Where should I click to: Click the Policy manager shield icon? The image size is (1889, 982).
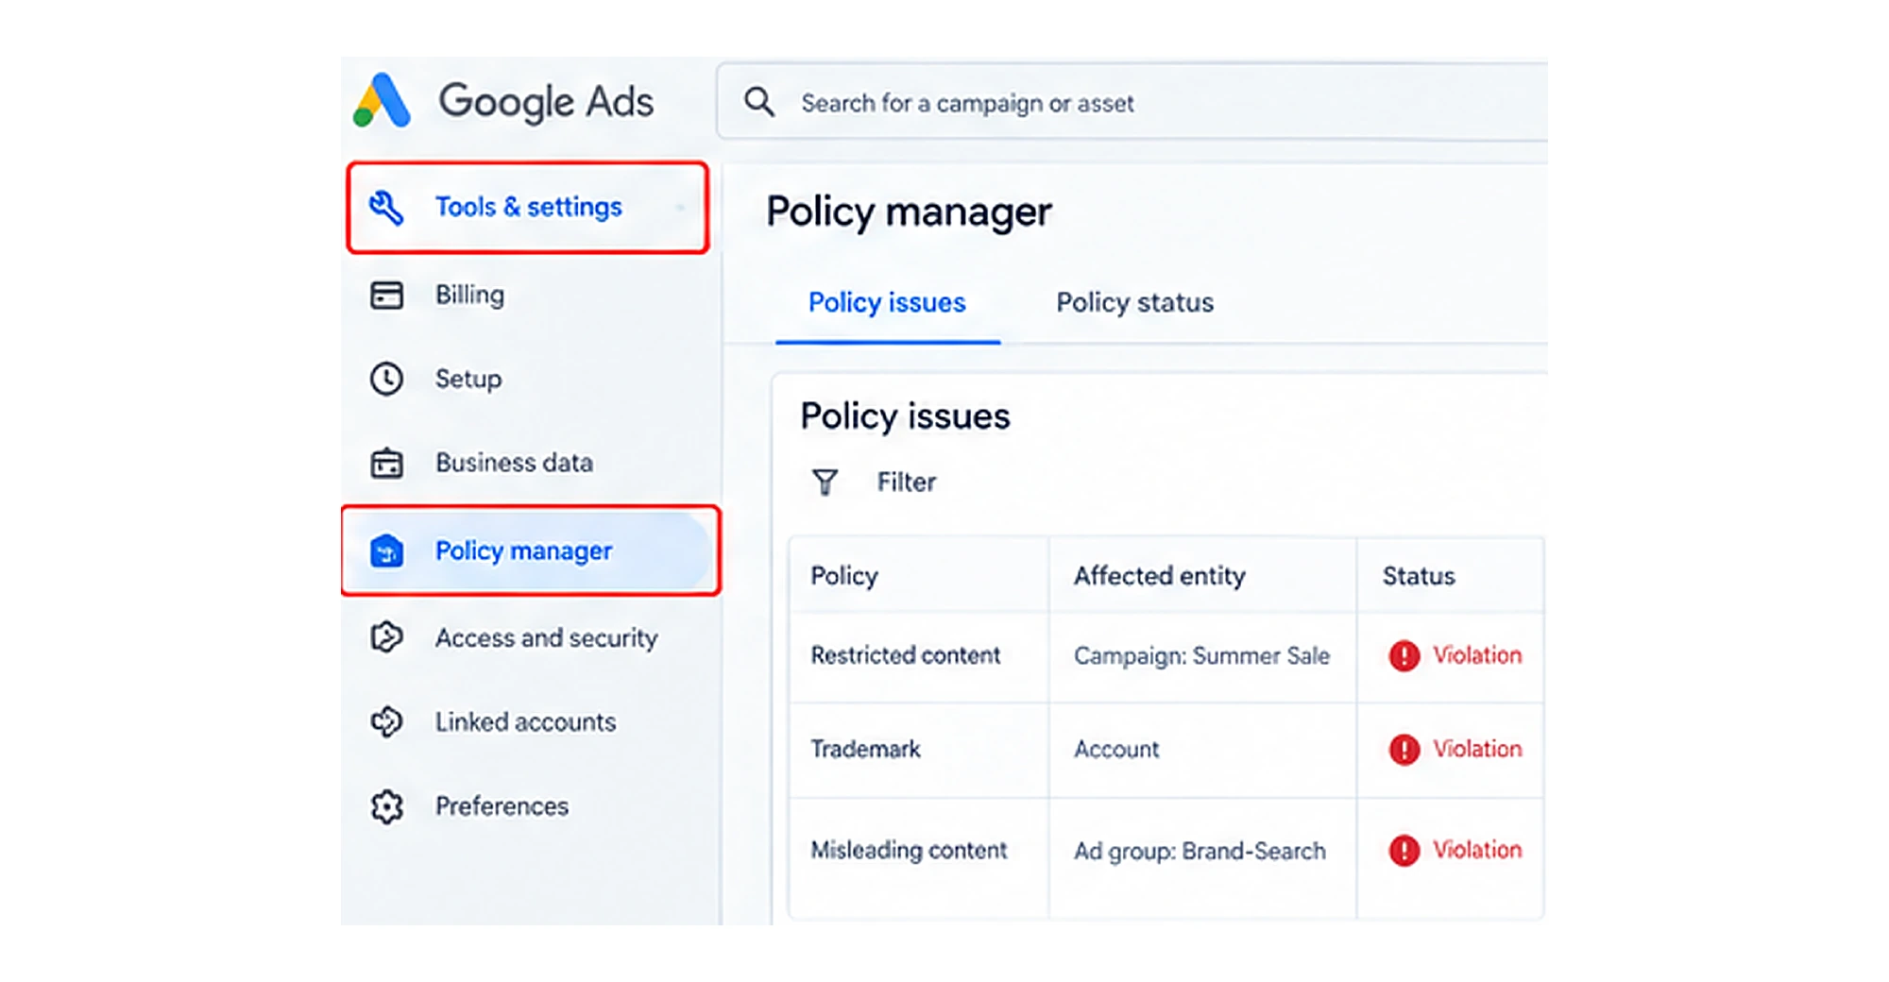[x=386, y=550]
